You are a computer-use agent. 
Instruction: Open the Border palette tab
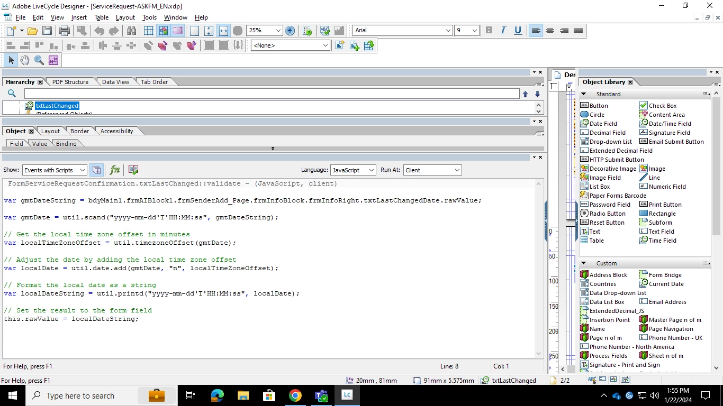(79, 131)
